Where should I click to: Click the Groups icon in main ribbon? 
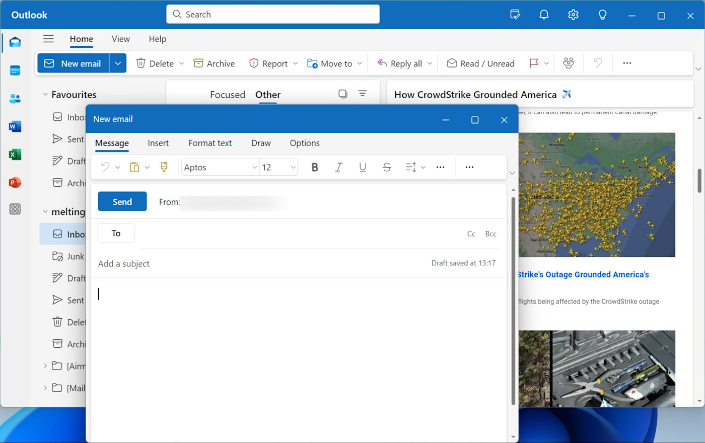(569, 63)
